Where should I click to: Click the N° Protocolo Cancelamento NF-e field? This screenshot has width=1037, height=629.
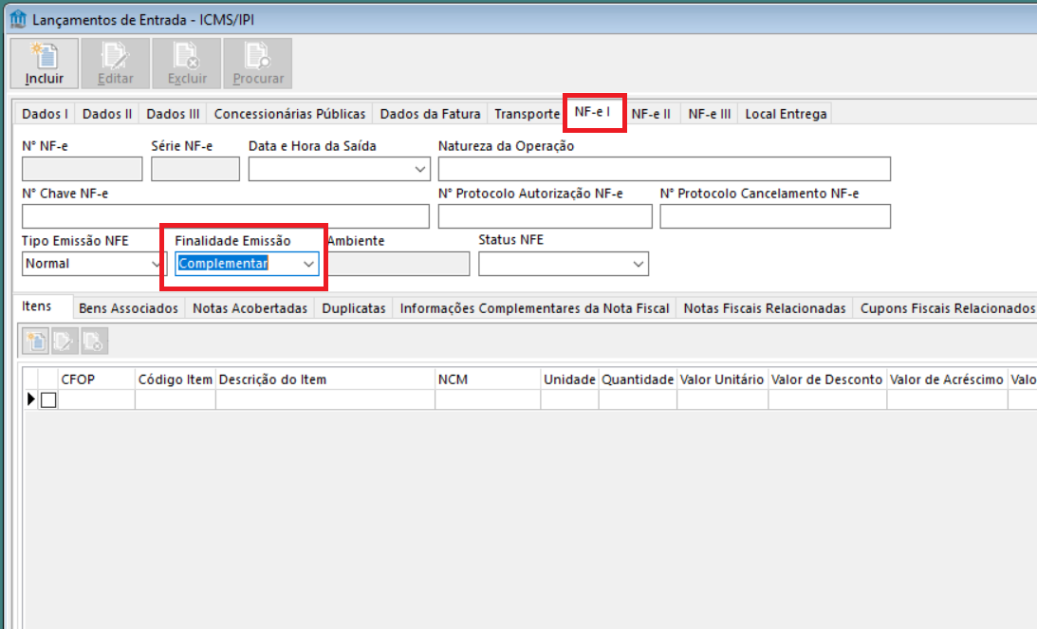(x=775, y=216)
